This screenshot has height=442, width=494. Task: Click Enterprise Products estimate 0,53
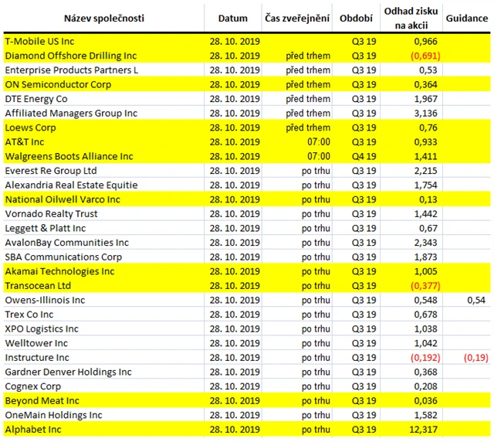tap(428, 70)
